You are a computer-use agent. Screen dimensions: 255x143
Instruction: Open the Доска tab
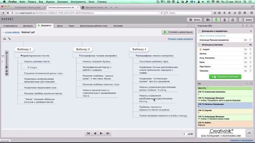[60, 26]
